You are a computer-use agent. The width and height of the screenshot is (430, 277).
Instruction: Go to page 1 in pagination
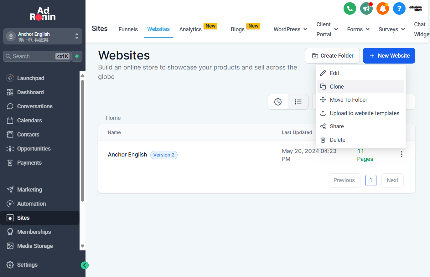[x=371, y=180]
